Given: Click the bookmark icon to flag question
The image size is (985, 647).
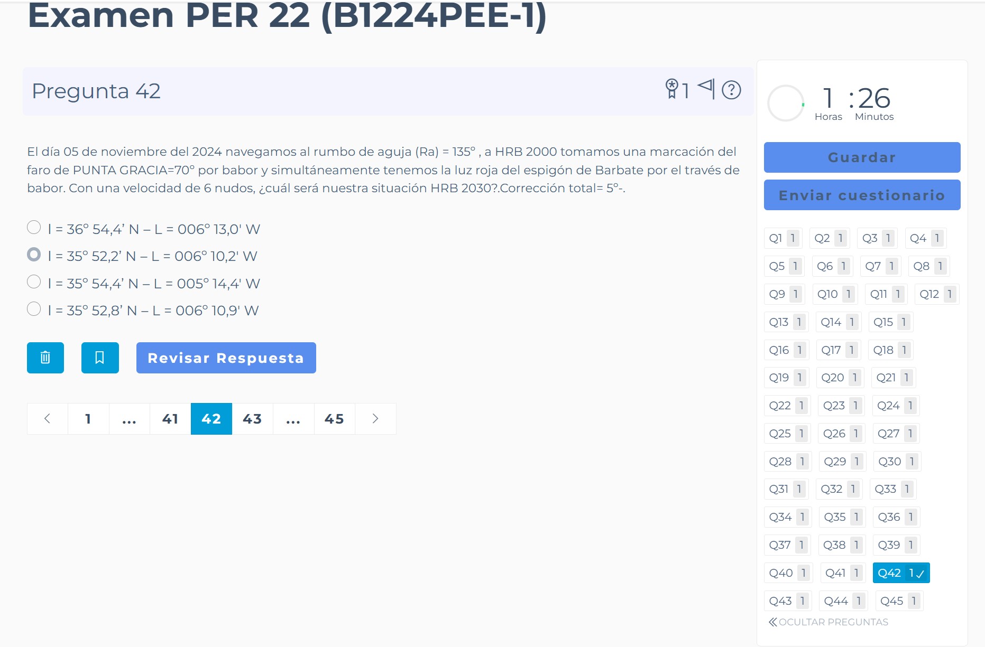Looking at the screenshot, I should pyautogui.click(x=100, y=358).
